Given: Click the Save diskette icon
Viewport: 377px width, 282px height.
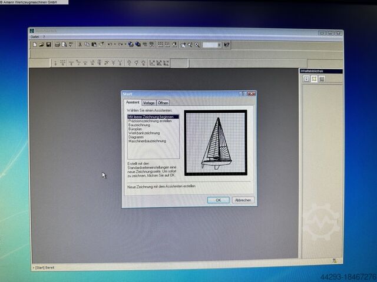Looking at the screenshot, I should point(48,45).
